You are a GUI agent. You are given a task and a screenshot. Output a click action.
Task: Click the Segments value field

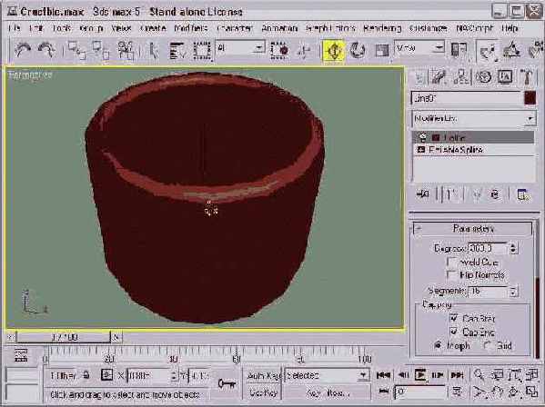click(488, 291)
